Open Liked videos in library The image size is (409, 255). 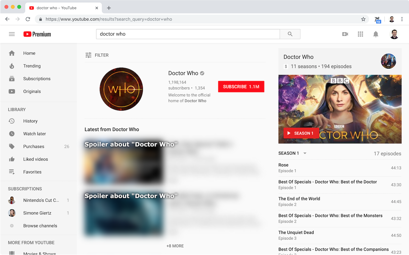pos(39,159)
